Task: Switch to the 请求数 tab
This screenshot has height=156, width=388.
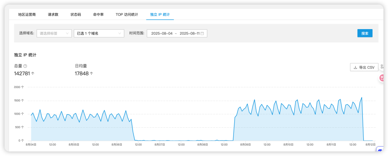Action: pyautogui.click(x=53, y=14)
